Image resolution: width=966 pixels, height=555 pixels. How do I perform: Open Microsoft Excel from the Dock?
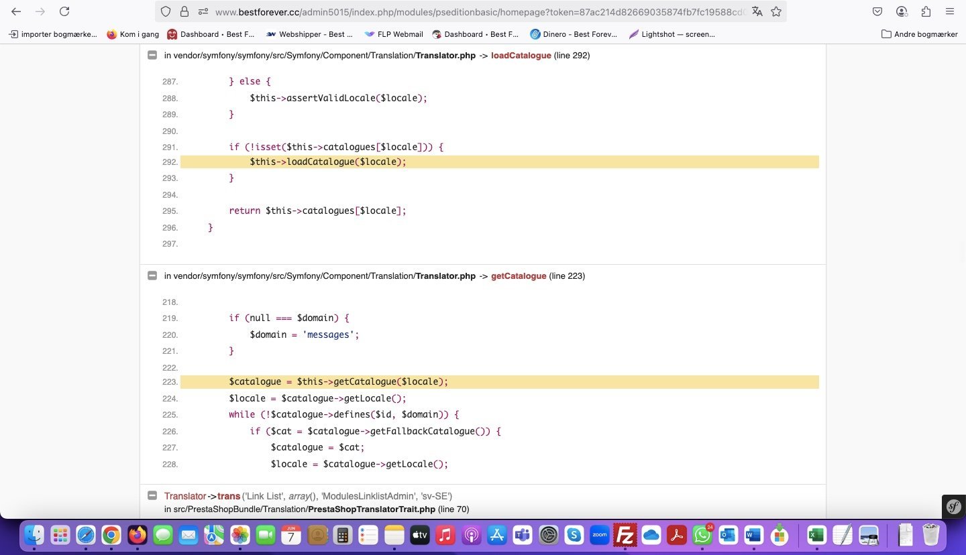(x=816, y=535)
